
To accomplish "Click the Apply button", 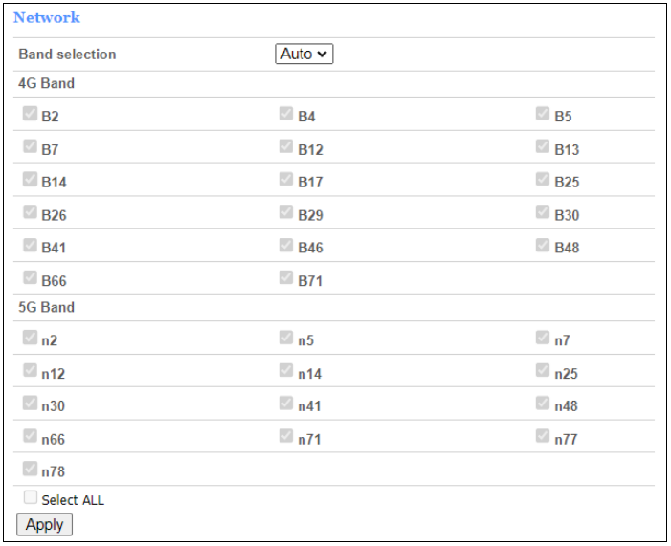I will (x=44, y=524).
